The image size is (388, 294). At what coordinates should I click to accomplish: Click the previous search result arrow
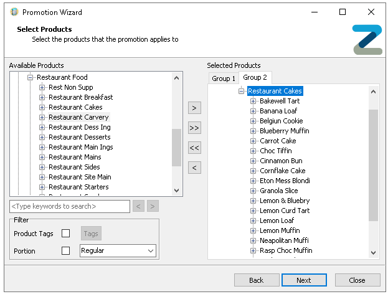[x=139, y=206]
